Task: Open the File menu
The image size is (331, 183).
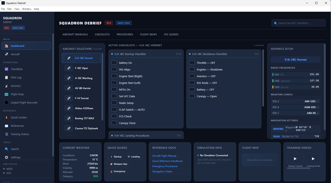Action: [3, 9]
